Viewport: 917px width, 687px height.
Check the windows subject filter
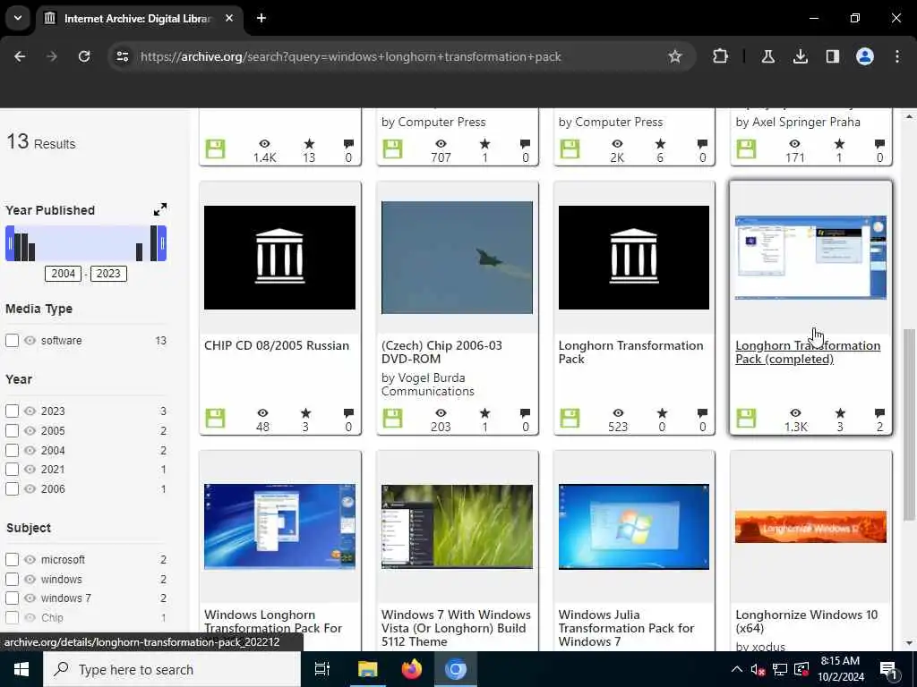tap(12, 580)
